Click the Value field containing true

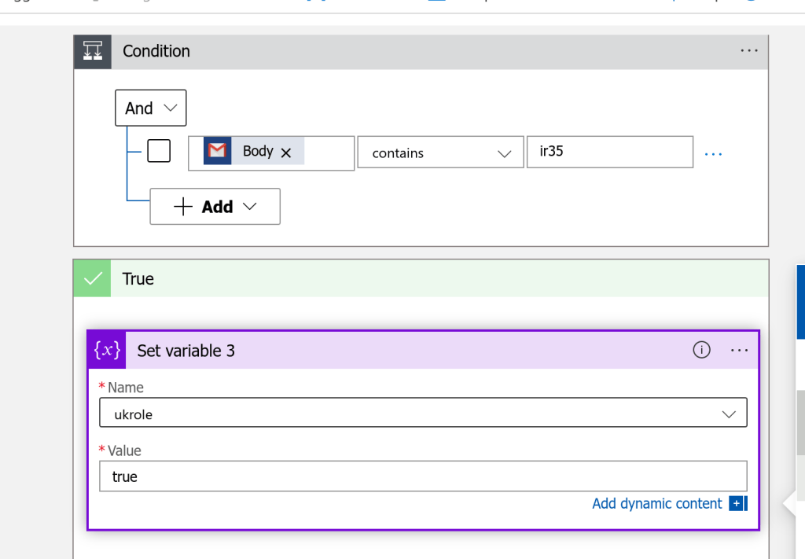(423, 476)
